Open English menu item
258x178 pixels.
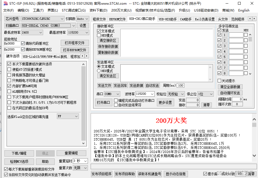[244, 10]
